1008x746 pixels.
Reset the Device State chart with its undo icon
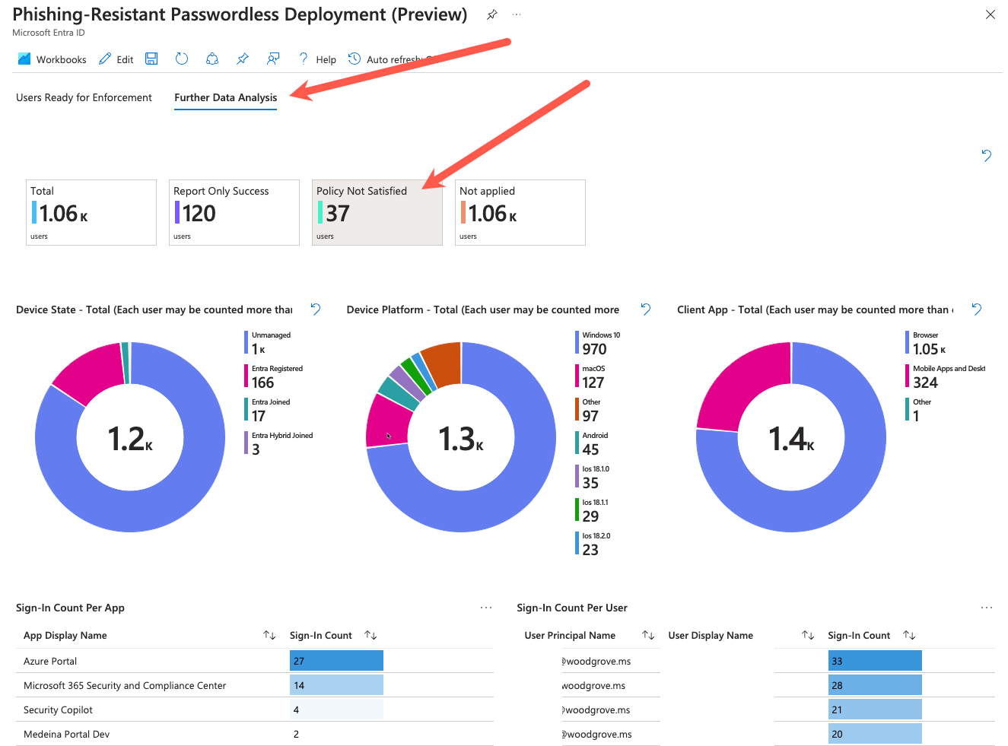(x=316, y=309)
